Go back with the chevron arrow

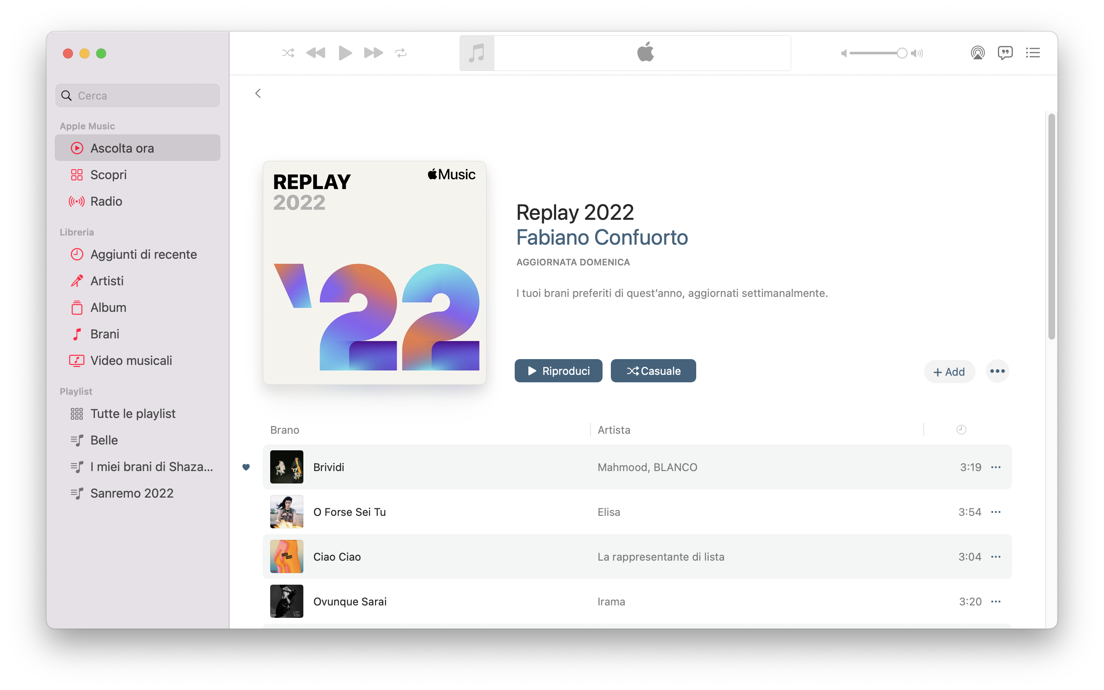(258, 94)
